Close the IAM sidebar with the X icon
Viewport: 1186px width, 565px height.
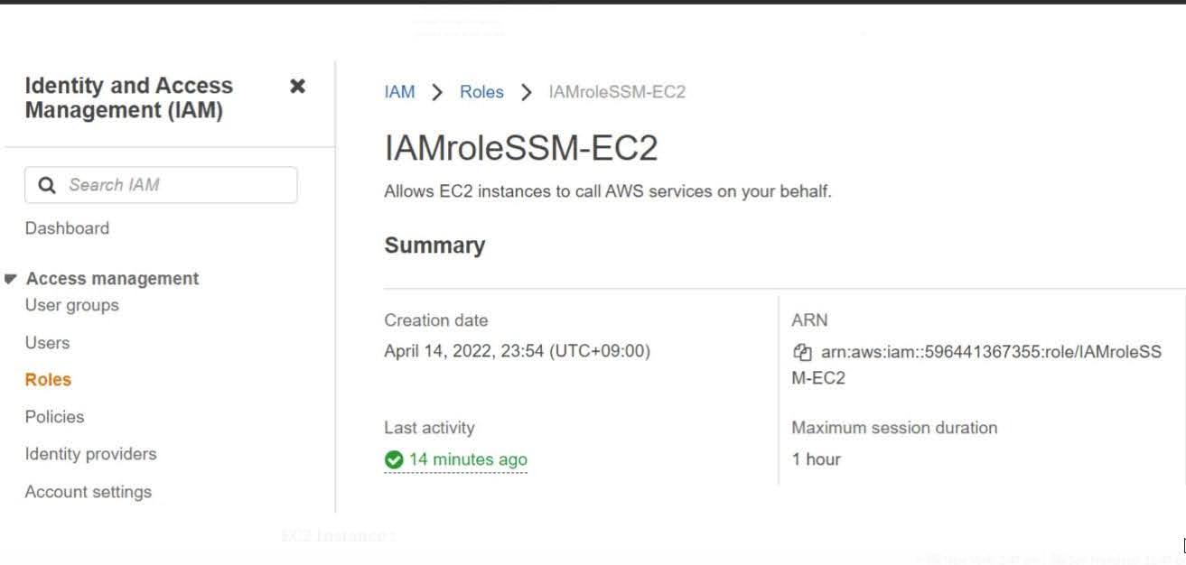click(x=298, y=86)
